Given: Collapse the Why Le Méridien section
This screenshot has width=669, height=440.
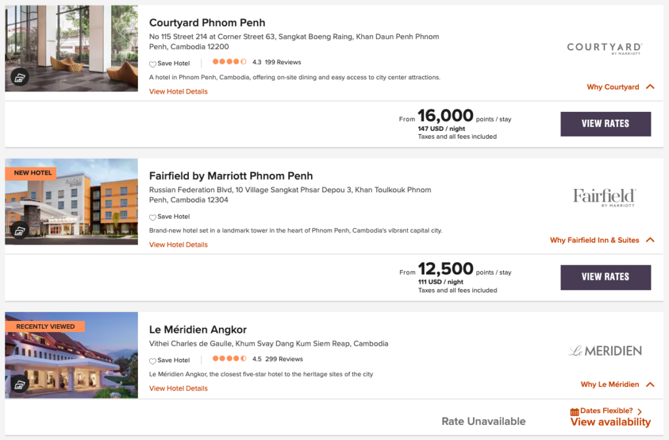Looking at the screenshot, I should [649, 384].
